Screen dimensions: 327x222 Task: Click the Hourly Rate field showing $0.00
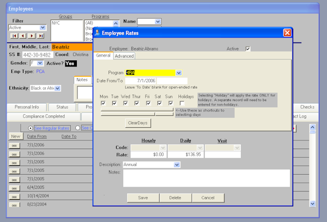[148, 155]
